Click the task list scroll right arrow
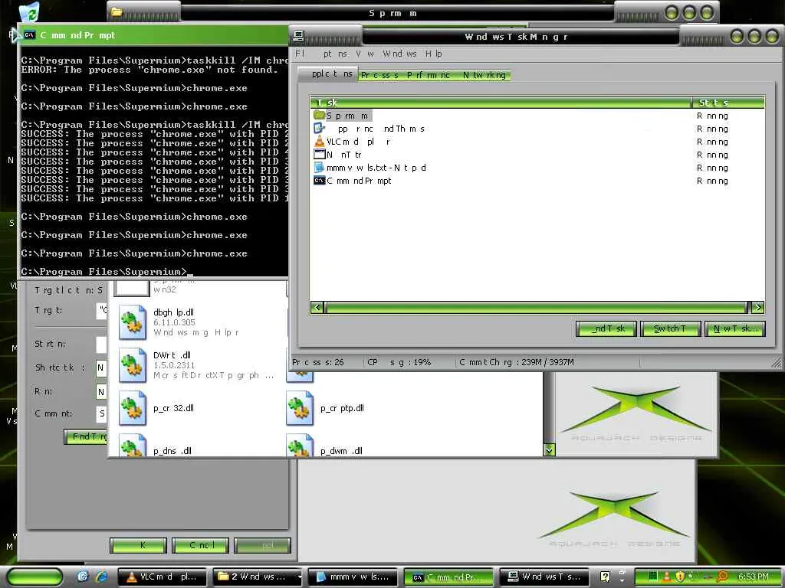The image size is (785, 588). click(758, 307)
